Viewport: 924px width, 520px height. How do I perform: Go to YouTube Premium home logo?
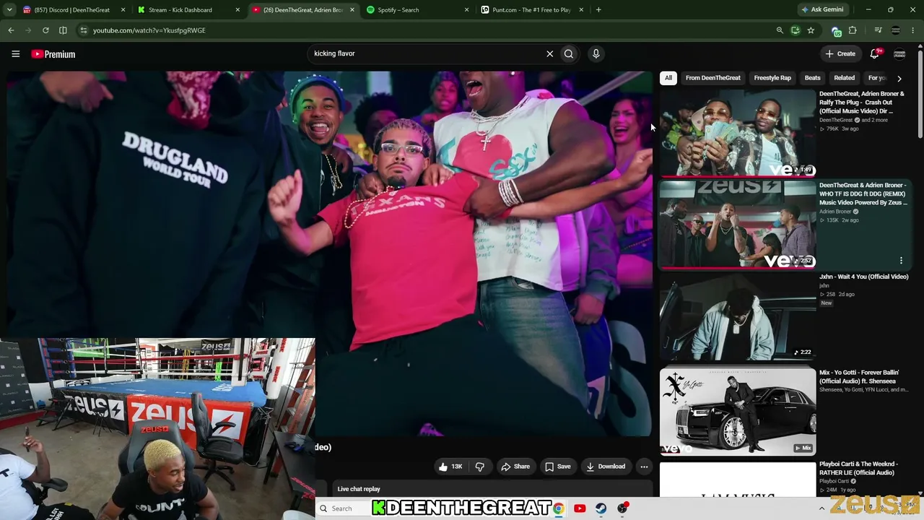coord(53,54)
